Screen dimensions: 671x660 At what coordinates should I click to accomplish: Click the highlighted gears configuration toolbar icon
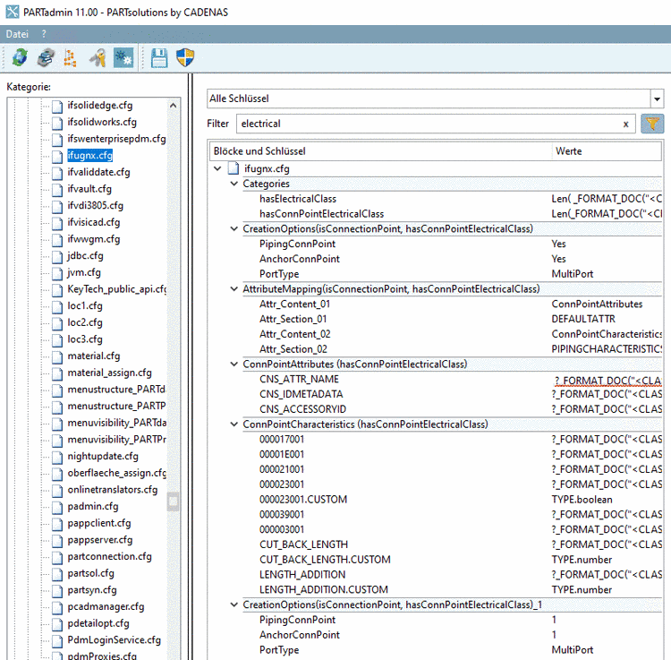pyautogui.click(x=123, y=59)
